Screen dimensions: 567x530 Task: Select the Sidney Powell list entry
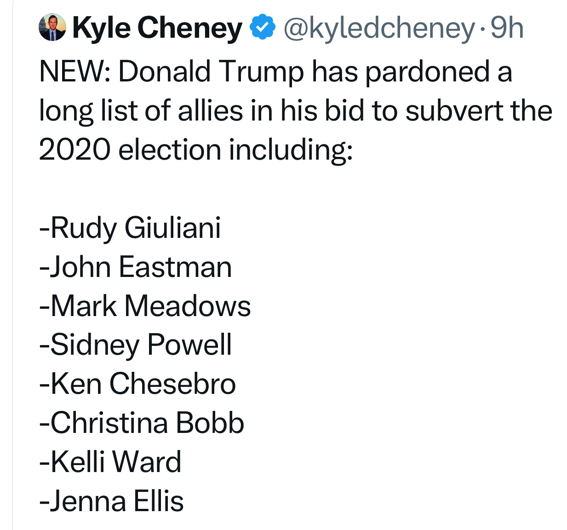136,345
